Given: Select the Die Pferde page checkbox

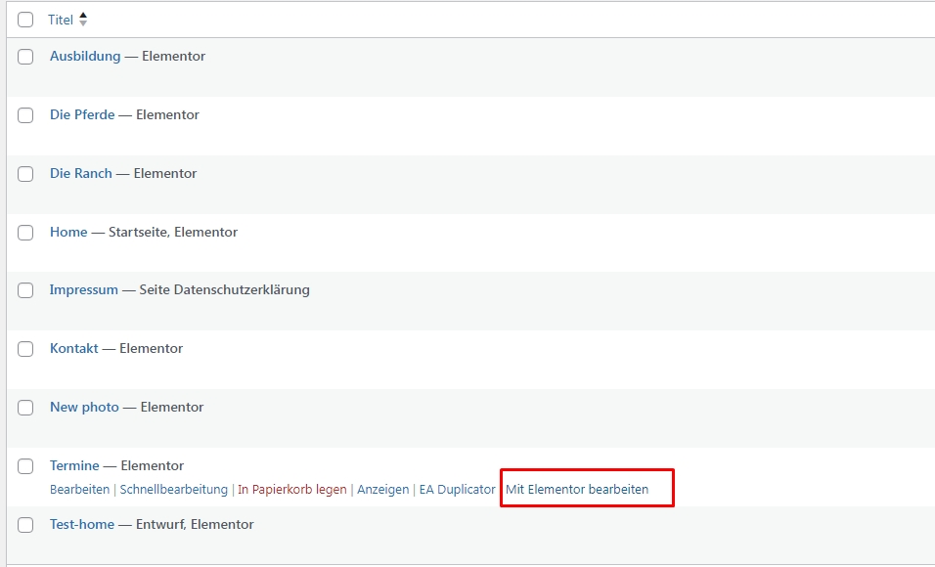Looking at the screenshot, I should (x=25, y=115).
